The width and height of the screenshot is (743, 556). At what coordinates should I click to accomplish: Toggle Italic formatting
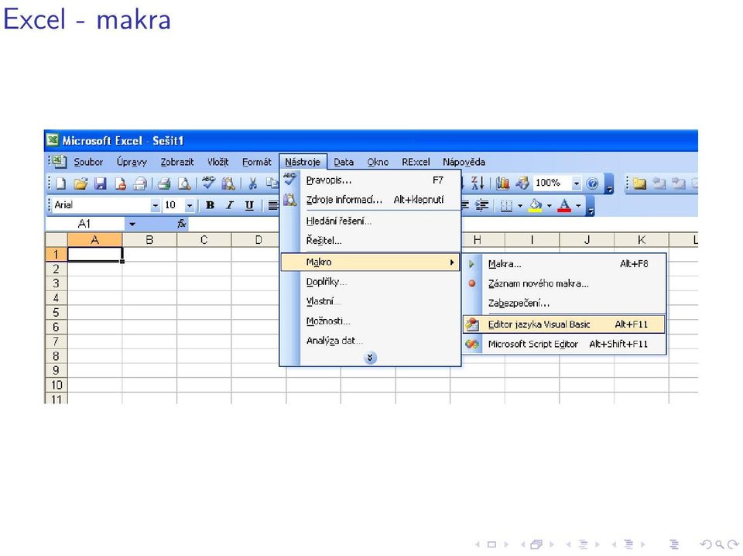click(230, 205)
